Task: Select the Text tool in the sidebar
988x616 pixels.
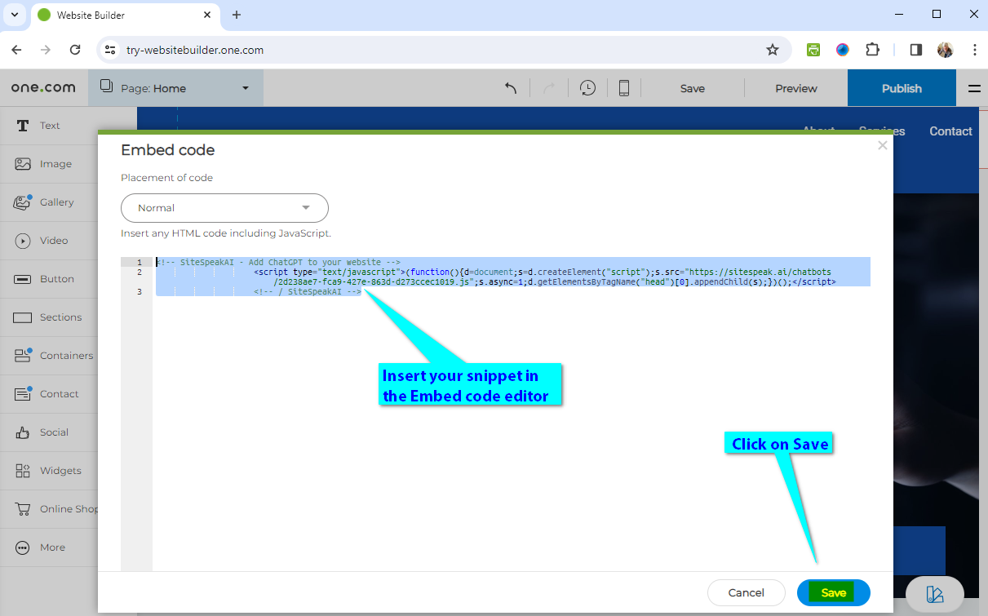Action: pyautogui.click(x=49, y=126)
